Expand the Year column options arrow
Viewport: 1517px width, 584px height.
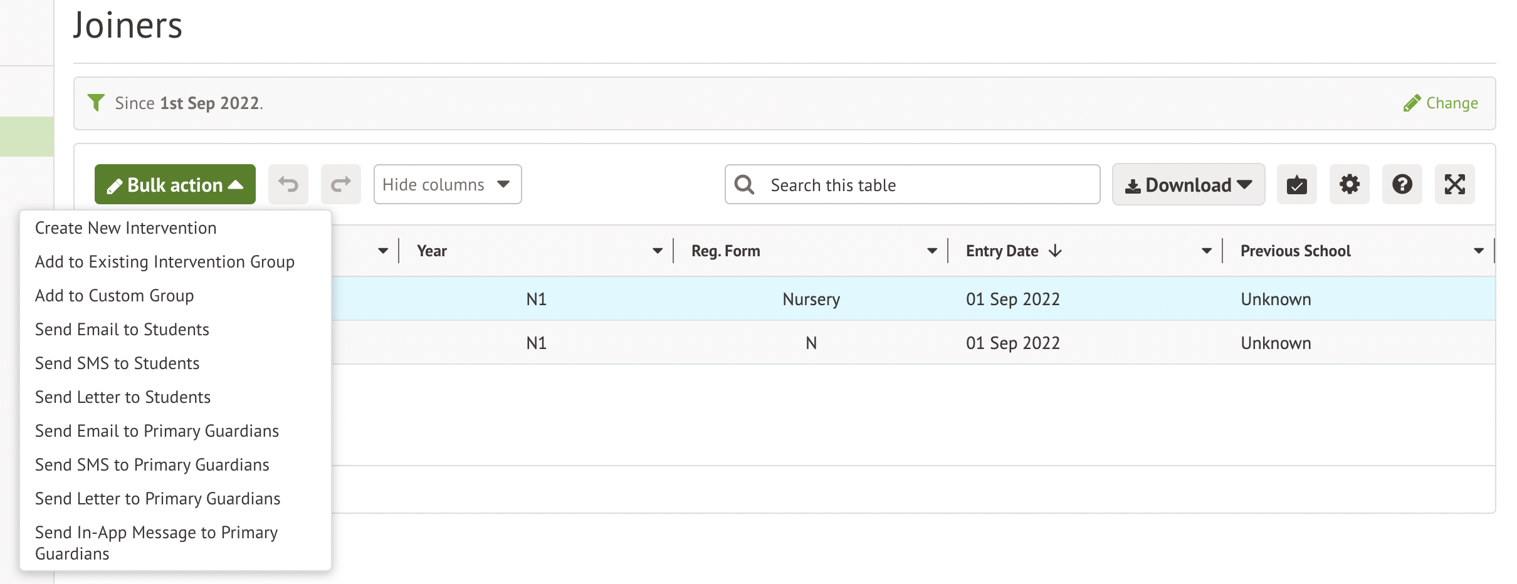tap(657, 251)
